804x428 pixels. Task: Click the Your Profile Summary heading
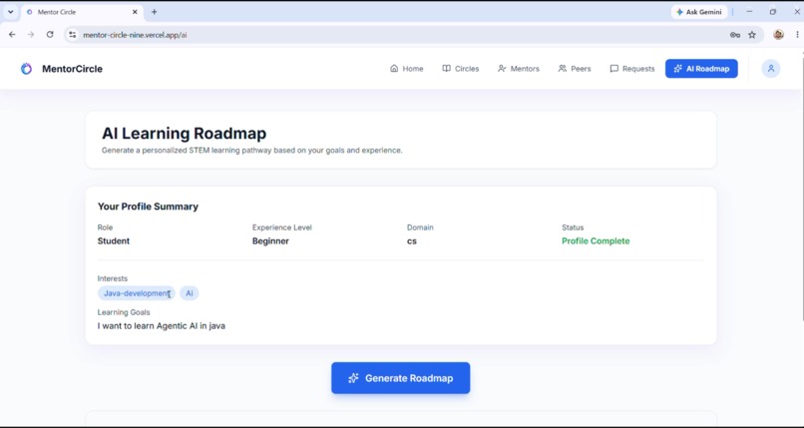click(x=148, y=207)
